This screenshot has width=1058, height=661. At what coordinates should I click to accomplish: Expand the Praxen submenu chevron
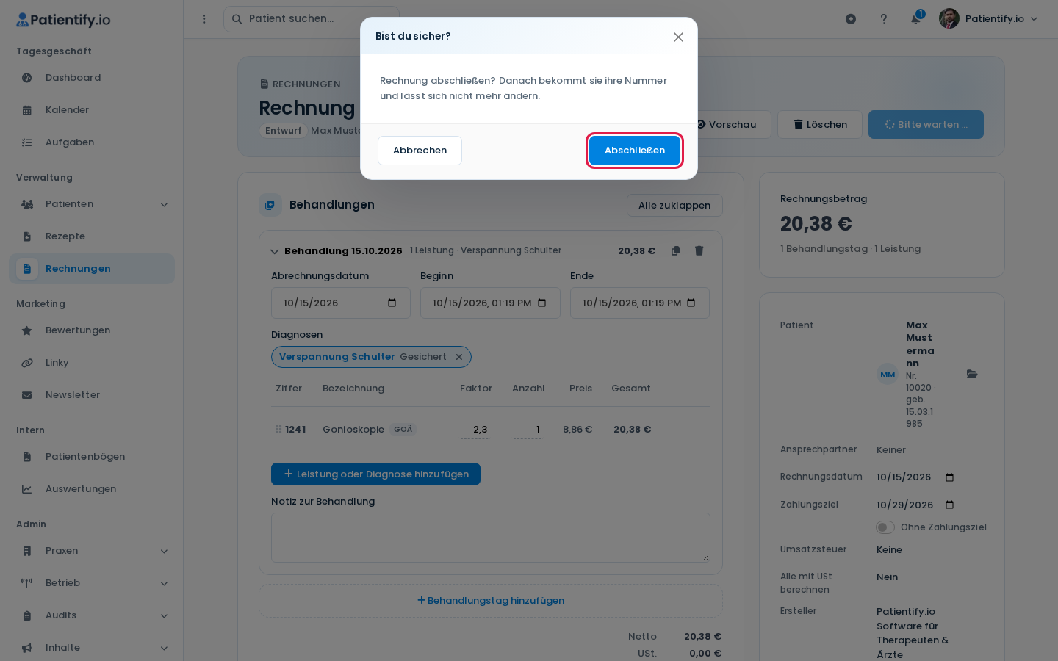click(164, 552)
